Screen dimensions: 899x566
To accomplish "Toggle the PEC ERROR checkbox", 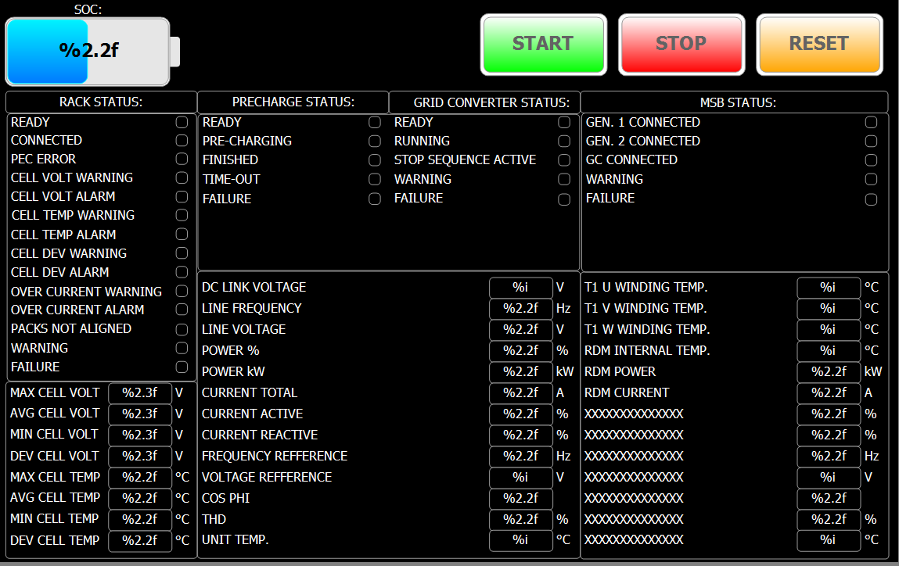I will coord(182,159).
